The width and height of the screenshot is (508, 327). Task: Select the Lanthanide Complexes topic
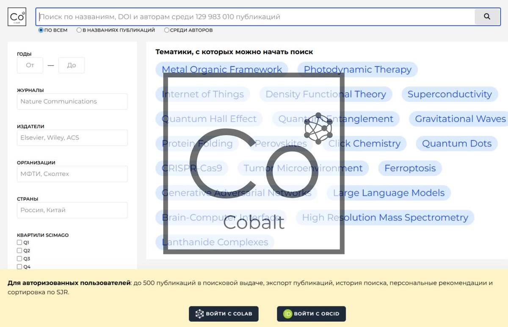215,242
